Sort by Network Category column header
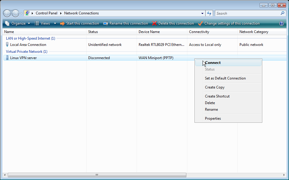The width and height of the screenshot is (289, 180). (262, 32)
